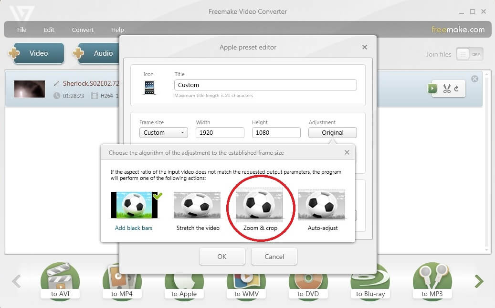This screenshot has height=308, width=495.
Task: Close the adjustment algorithm popup
Action: (347, 152)
